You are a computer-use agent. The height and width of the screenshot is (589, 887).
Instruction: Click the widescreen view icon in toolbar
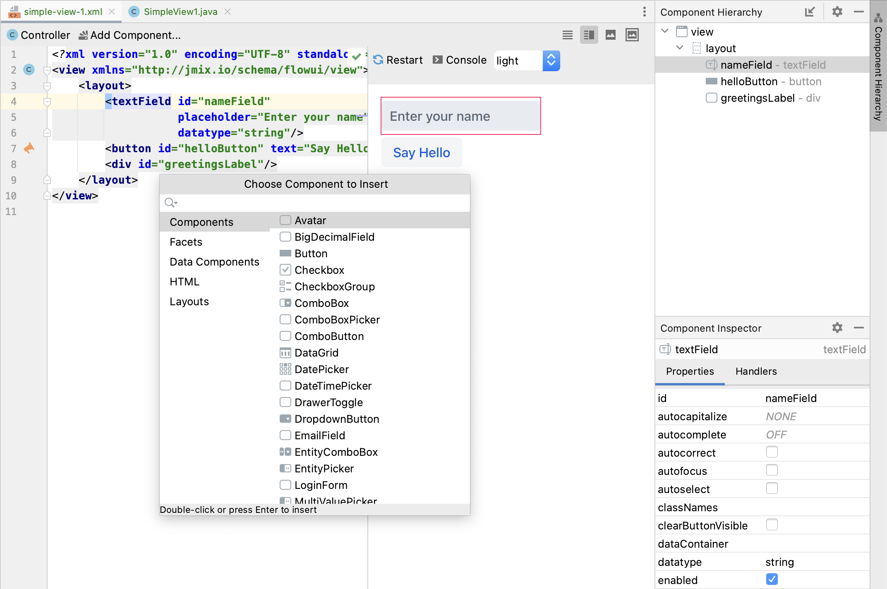tap(630, 34)
